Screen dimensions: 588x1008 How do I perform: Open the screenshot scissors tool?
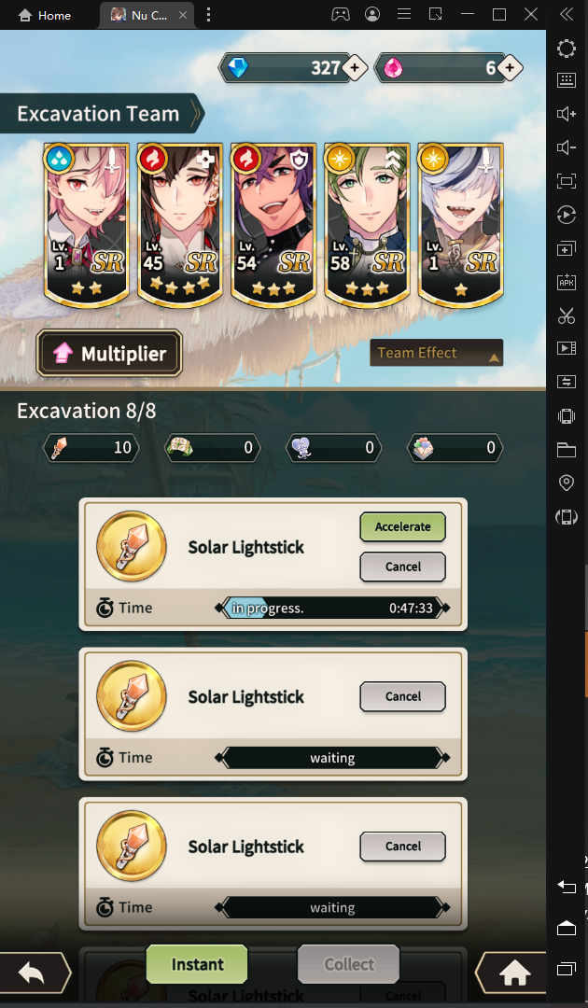tap(567, 315)
